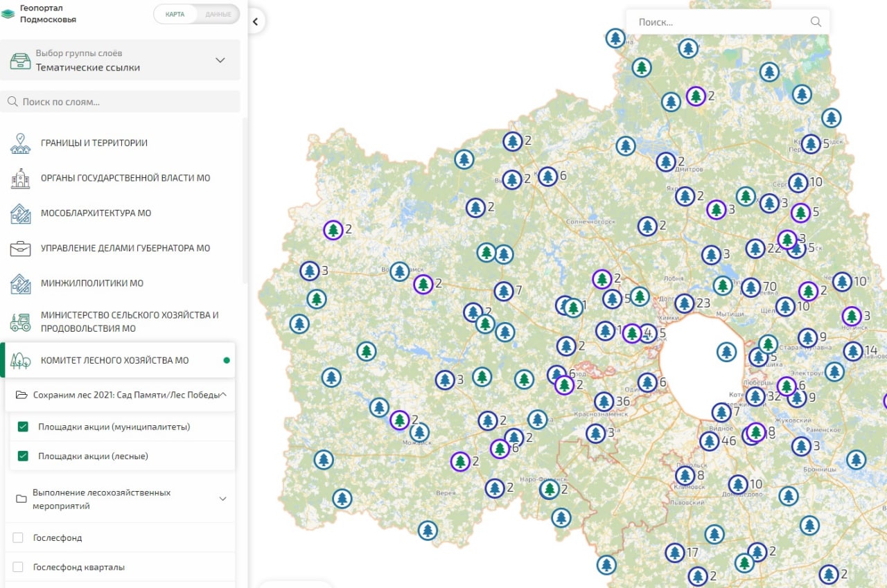This screenshot has width=887, height=588.
Task: Click the tree cluster marker labeled 7 near Istra
Action: click(x=504, y=291)
